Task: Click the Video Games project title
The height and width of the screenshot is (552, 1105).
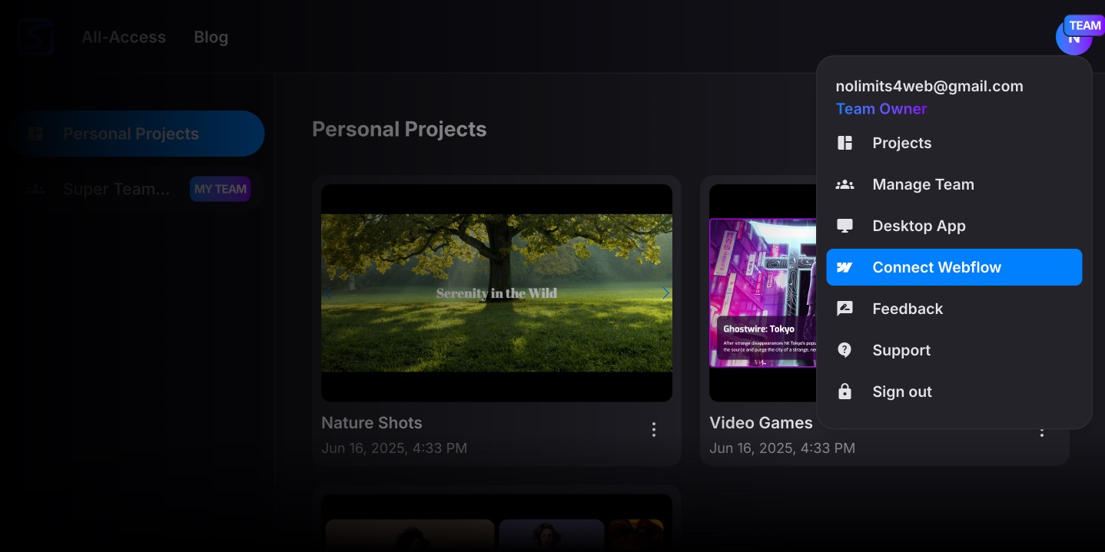Action: [x=761, y=423]
